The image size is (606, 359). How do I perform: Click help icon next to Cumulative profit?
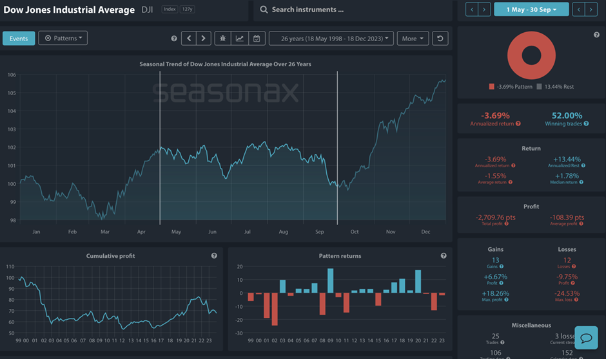click(x=214, y=255)
